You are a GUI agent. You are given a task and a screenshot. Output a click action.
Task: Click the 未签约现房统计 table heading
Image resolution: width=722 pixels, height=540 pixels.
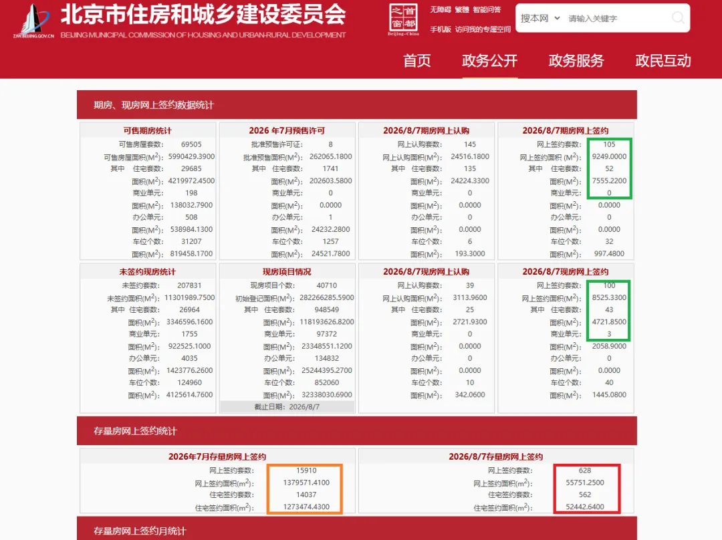pos(147,271)
